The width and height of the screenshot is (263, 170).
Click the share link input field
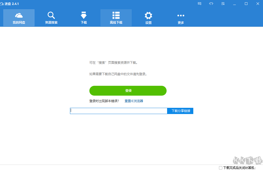(118, 111)
